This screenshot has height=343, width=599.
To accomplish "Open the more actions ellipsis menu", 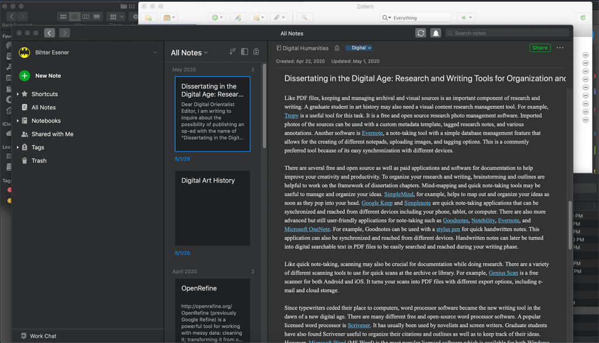I will (560, 48).
